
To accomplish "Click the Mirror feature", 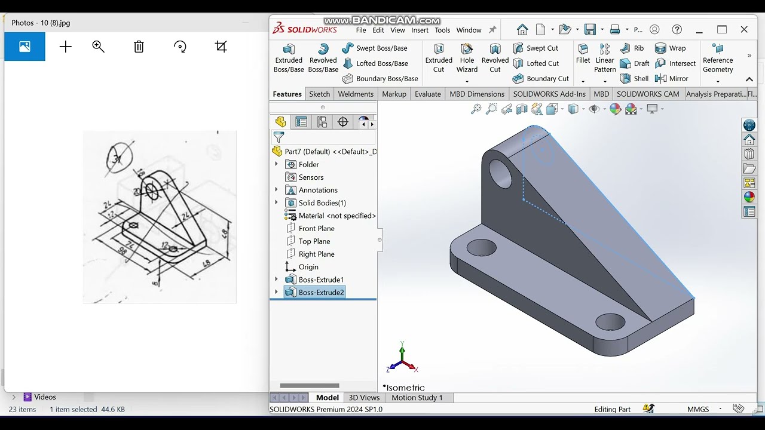I will click(672, 79).
